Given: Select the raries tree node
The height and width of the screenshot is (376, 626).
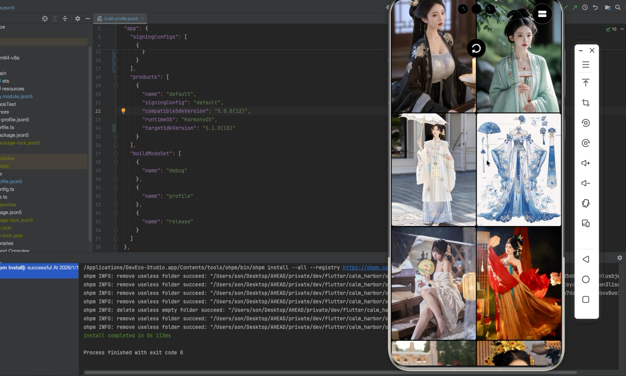Looking at the screenshot, I should (x=7, y=243).
